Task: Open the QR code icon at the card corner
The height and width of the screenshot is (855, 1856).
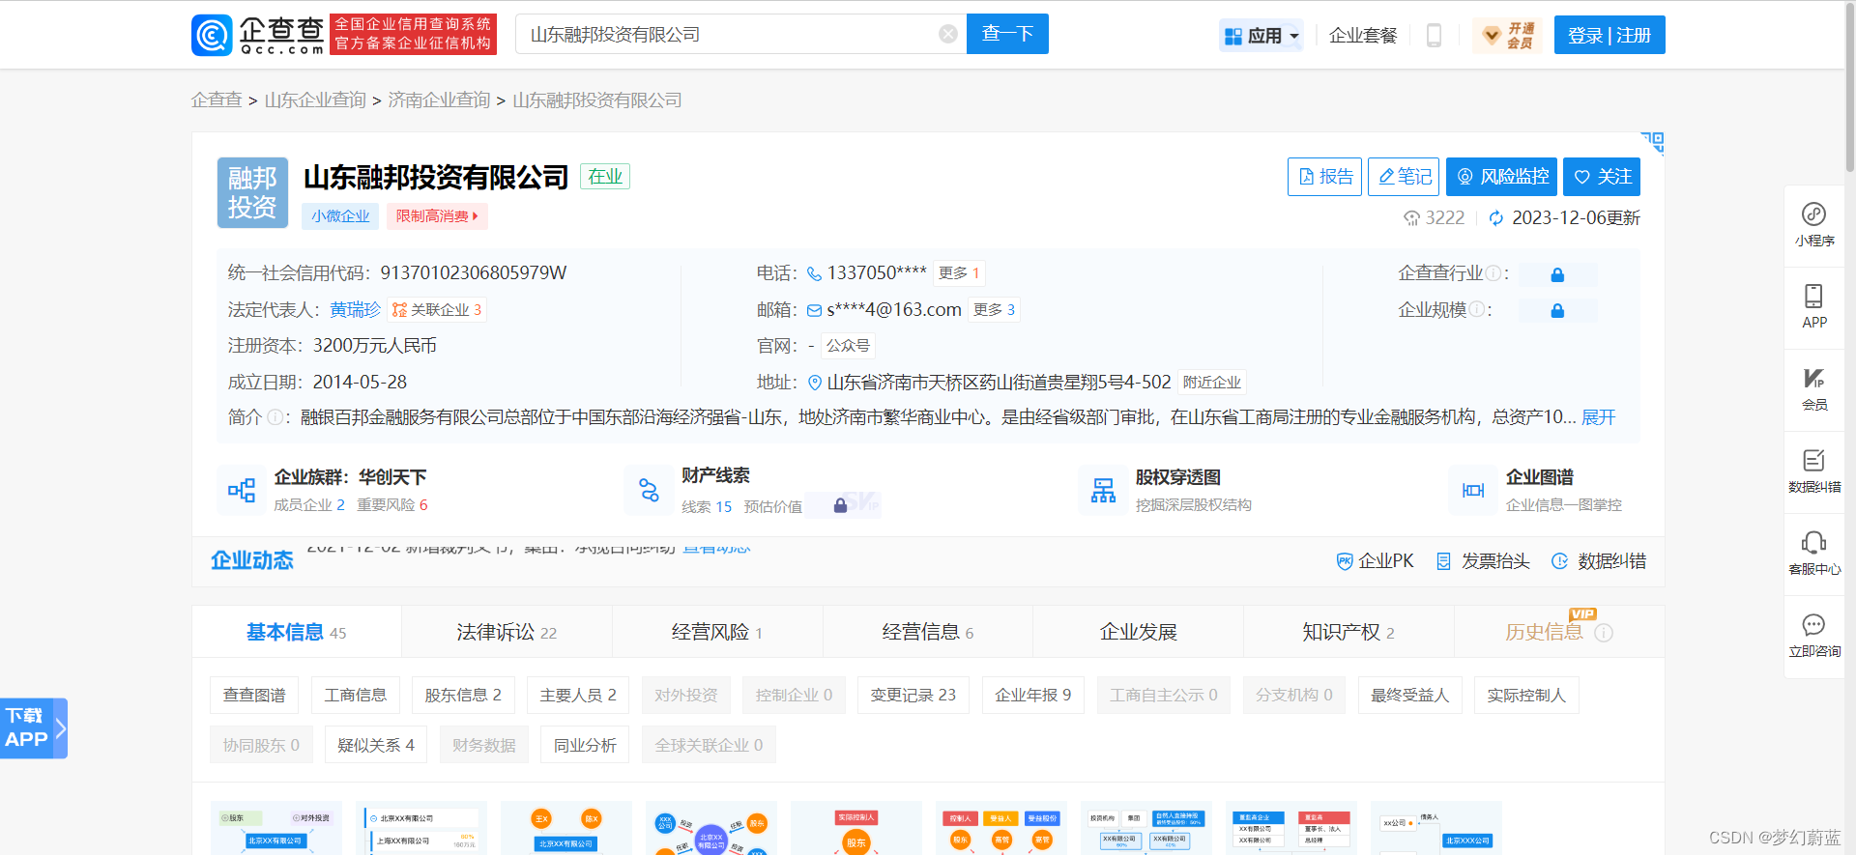Action: 1653,142
